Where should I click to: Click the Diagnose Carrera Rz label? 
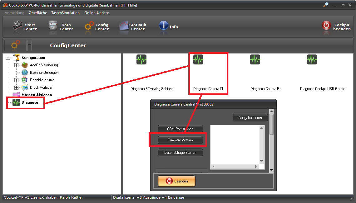(266, 89)
